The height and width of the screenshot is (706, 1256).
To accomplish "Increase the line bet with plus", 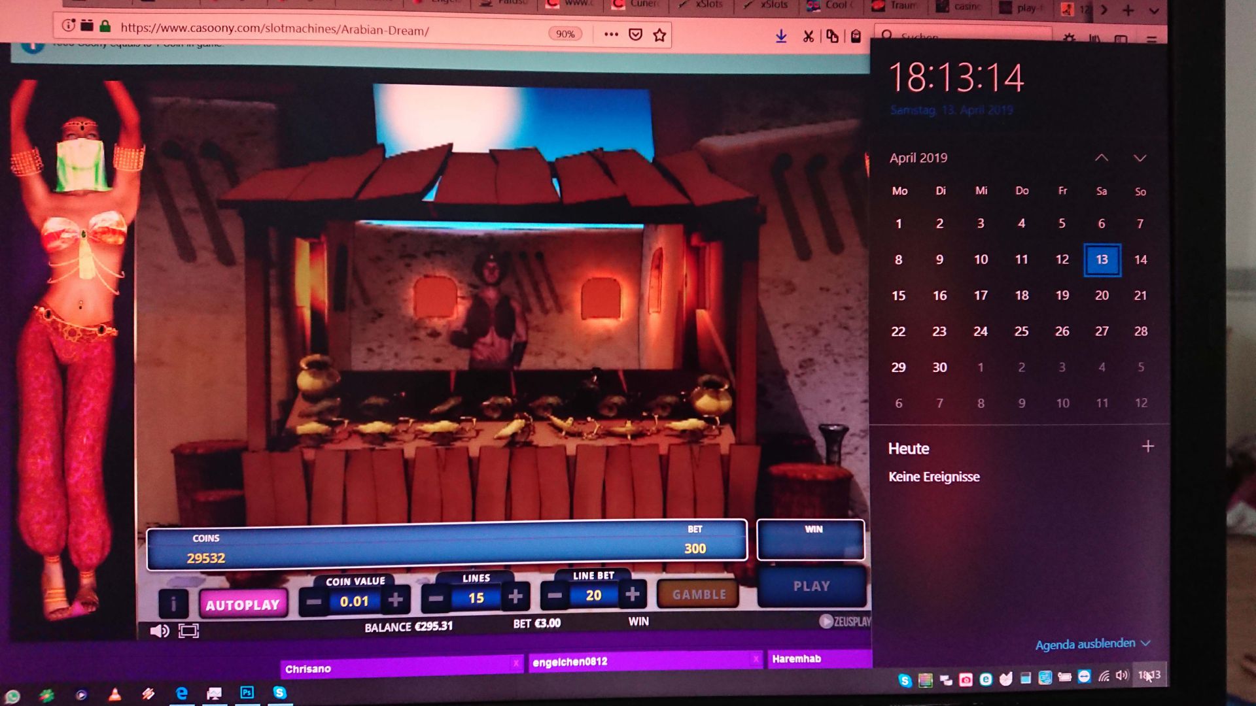I will (x=632, y=594).
